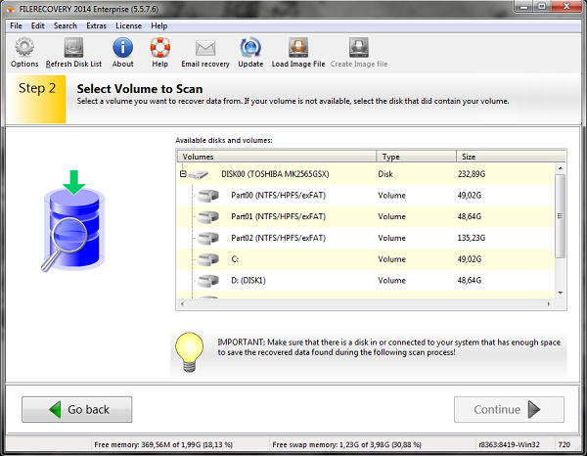Open the Options gear icon
Image resolution: width=587 pixels, height=456 pixels.
click(x=24, y=47)
